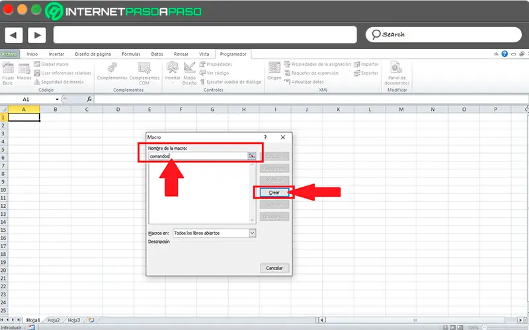Click the Modificar button in Macro dialog
This screenshot has height=330, width=529.
[x=274, y=180]
